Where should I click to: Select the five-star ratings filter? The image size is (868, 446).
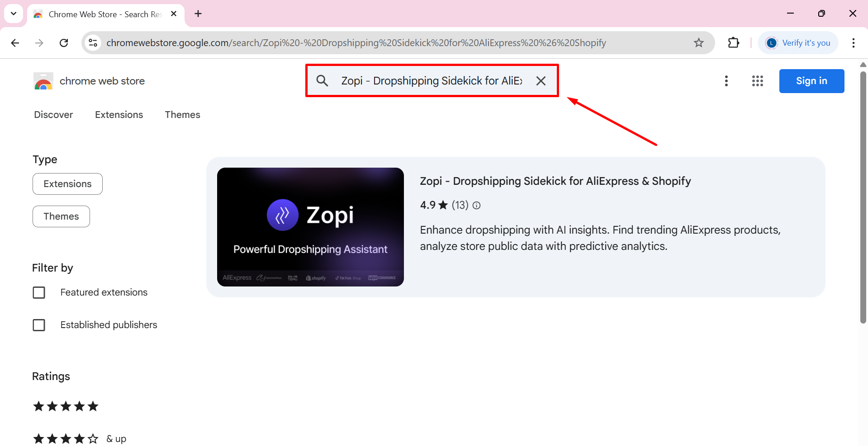pos(66,406)
